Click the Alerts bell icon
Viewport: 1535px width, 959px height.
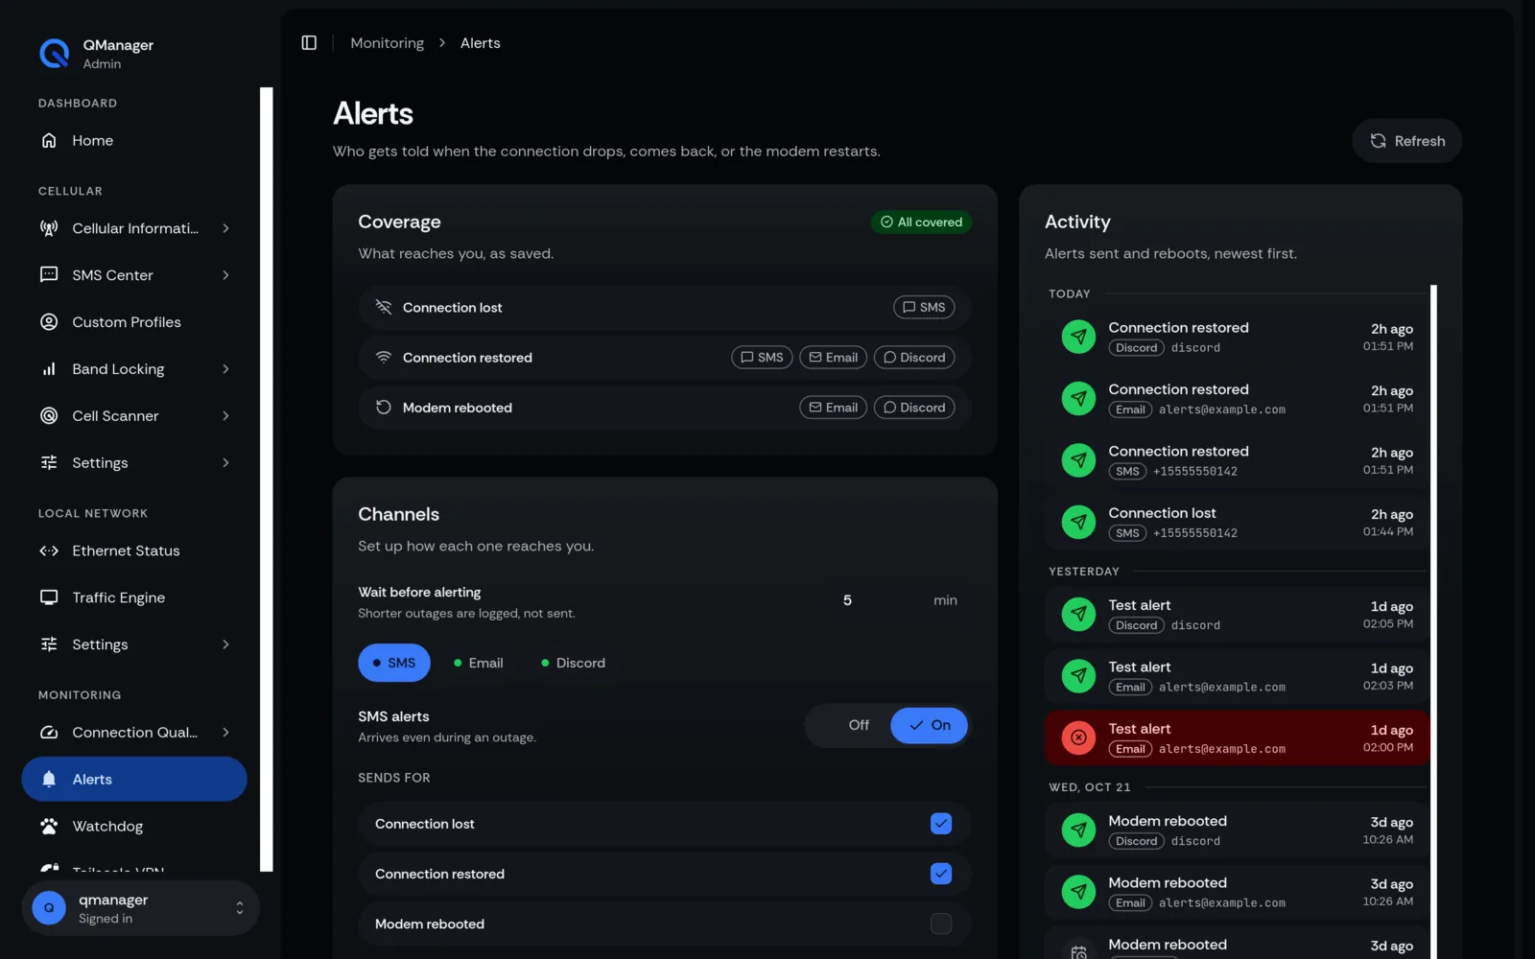point(49,780)
